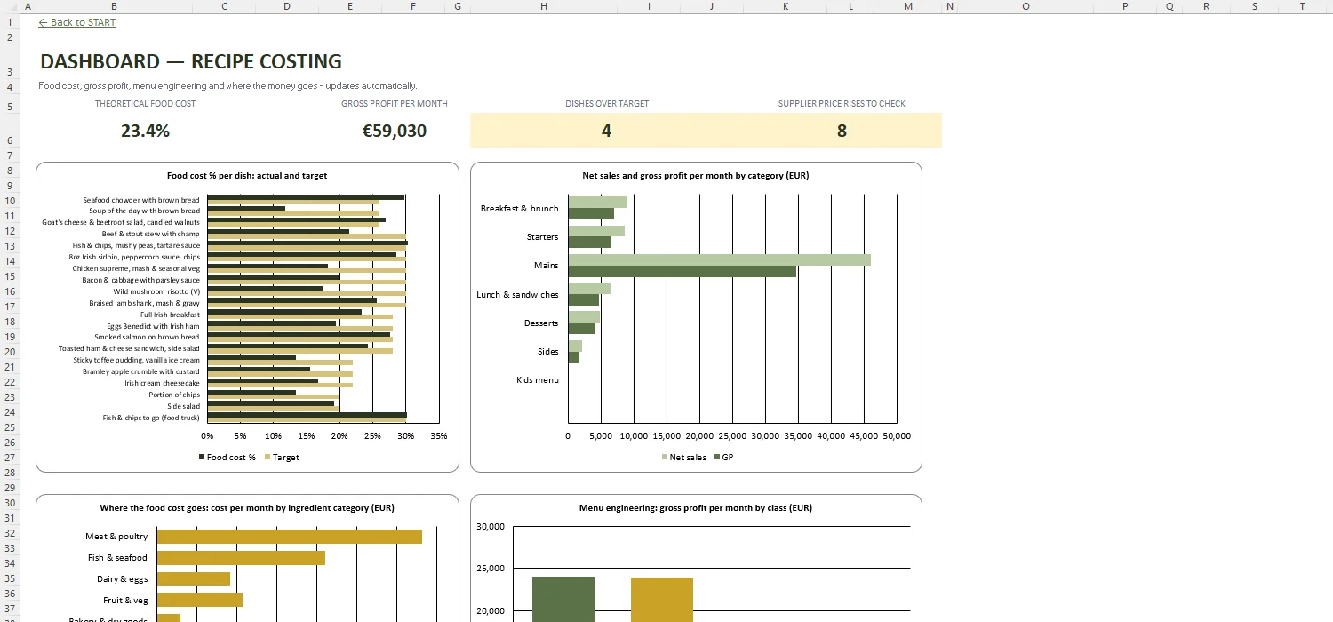
Task: Click the Full Irish breakfast label
Action: tap(171, 315)
